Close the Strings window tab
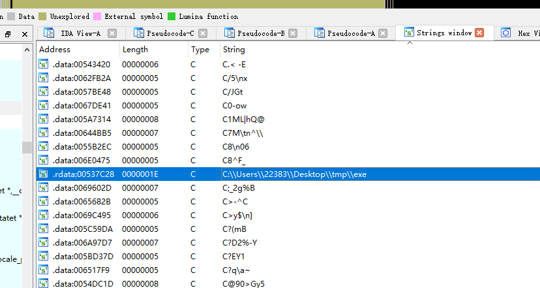Viewport: 540px width, 288px height. pos(479,33)
